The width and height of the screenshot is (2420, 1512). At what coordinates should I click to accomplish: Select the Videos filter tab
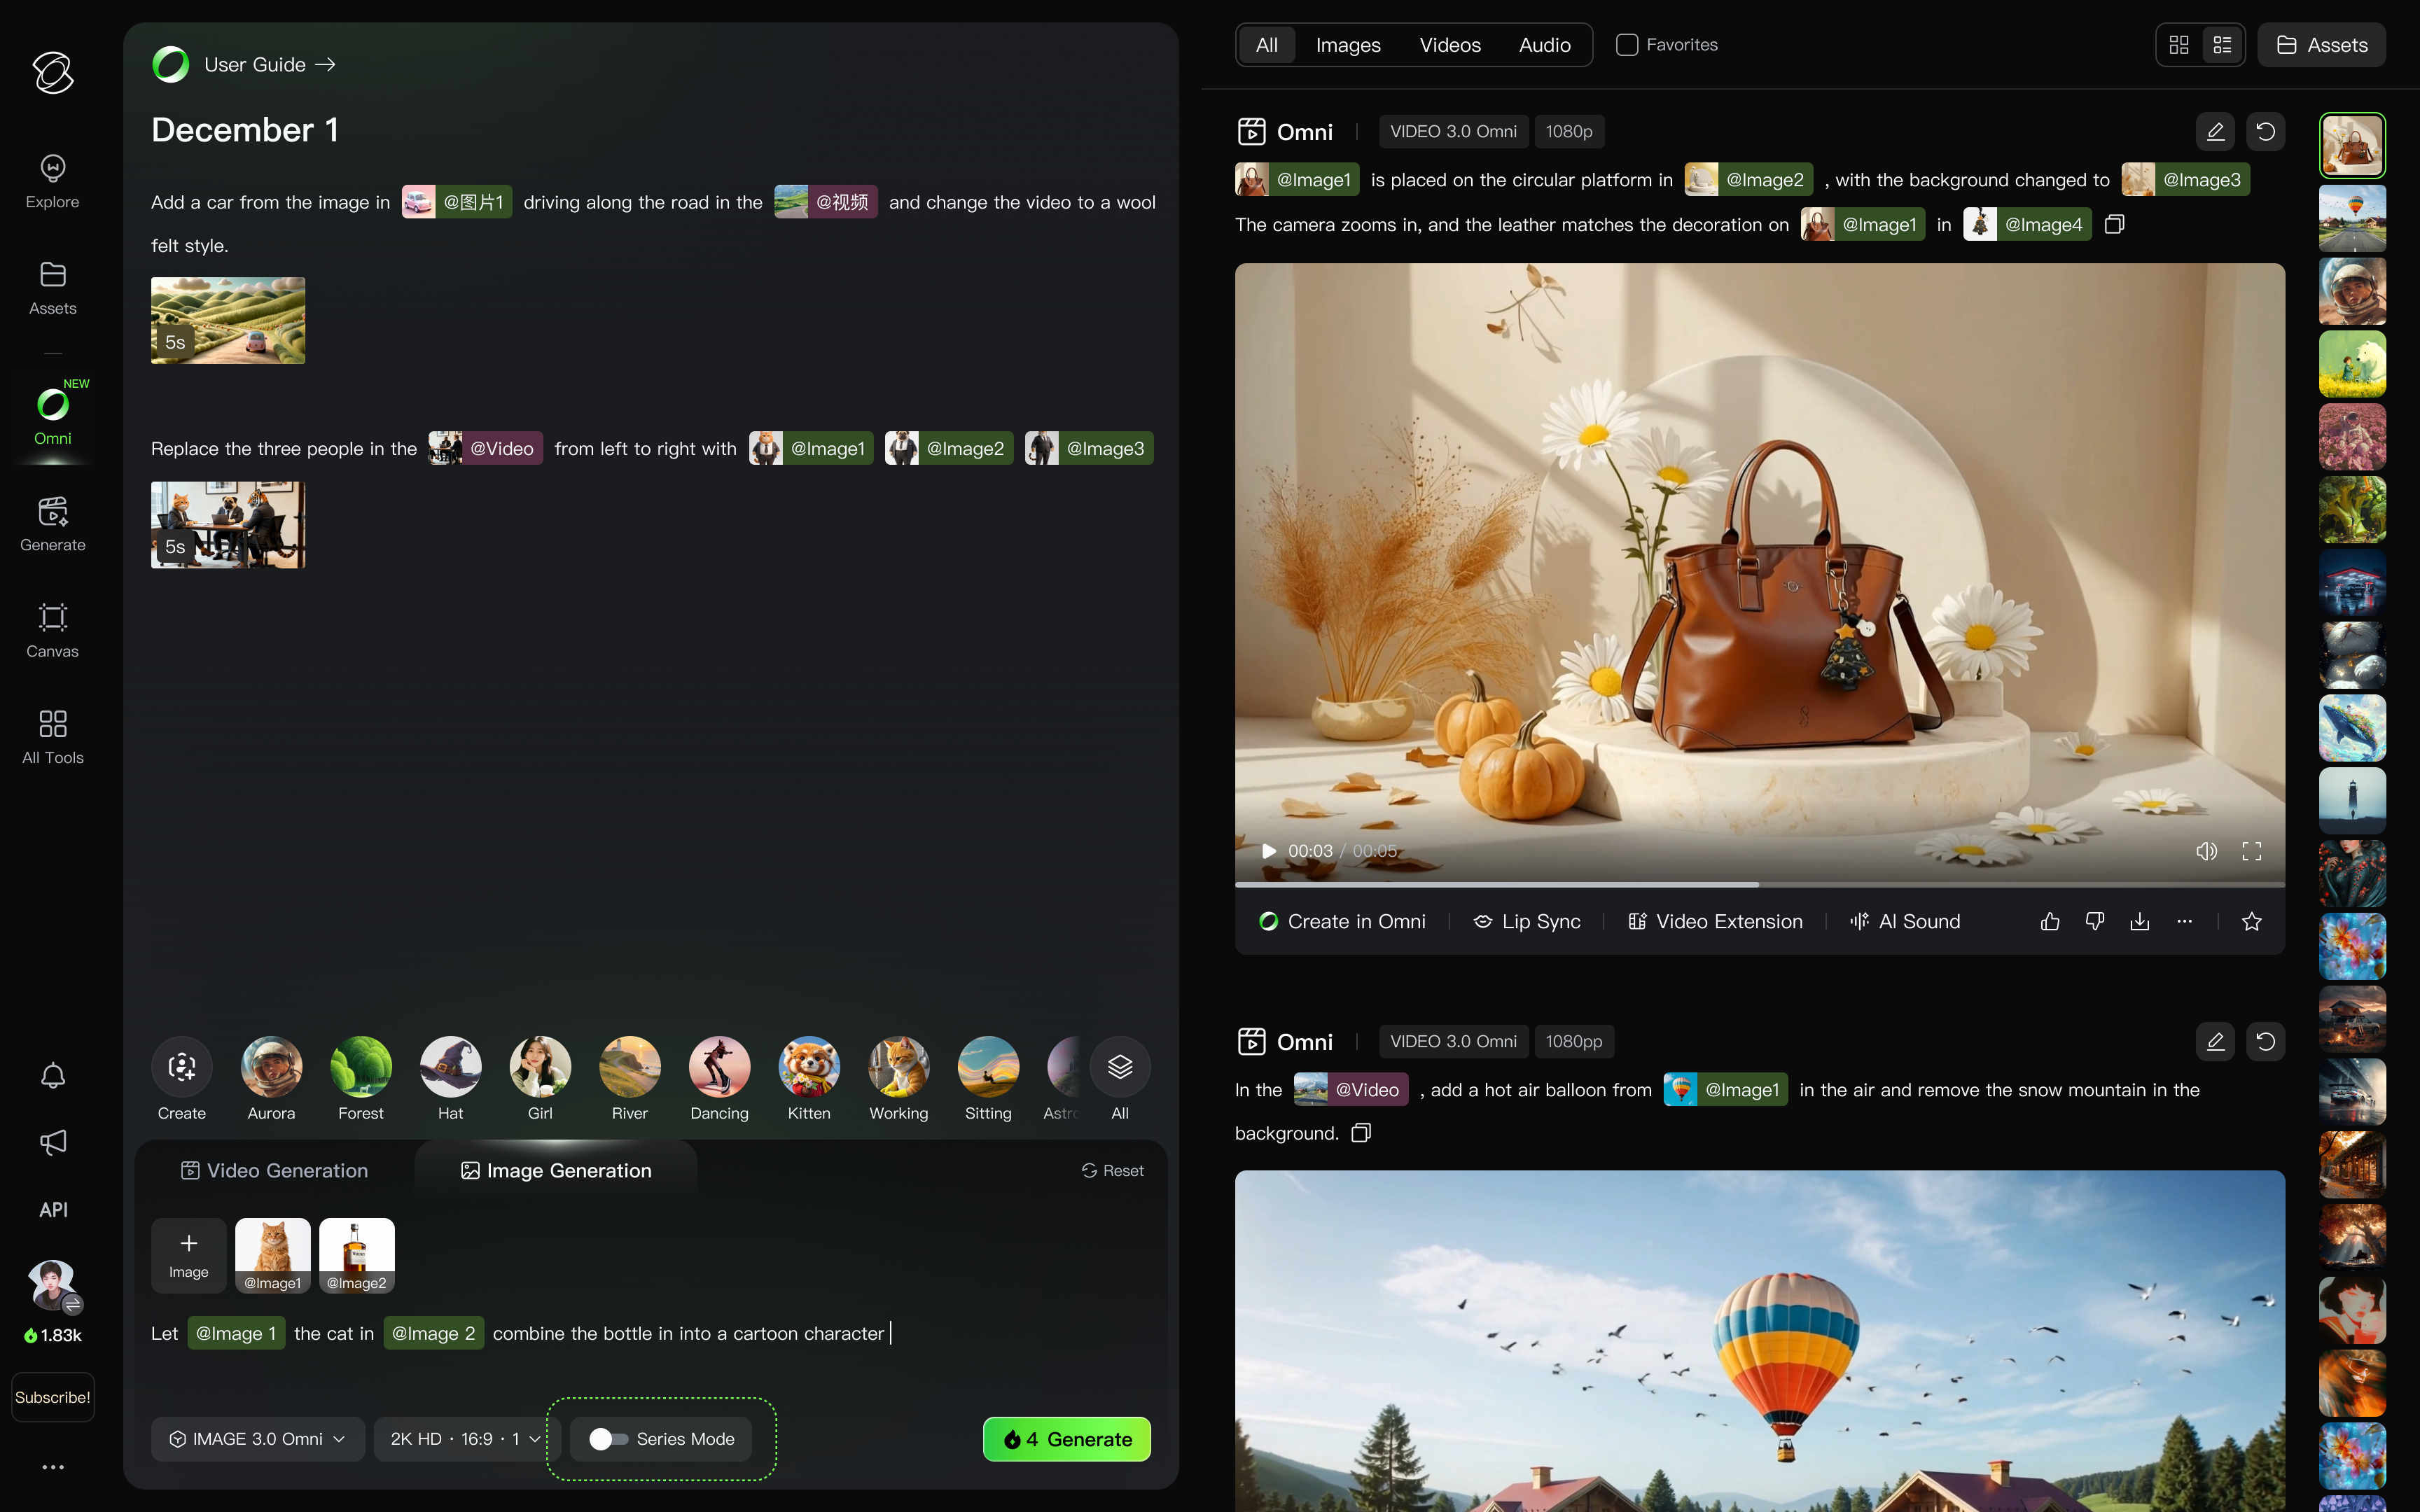point(1449,45)
